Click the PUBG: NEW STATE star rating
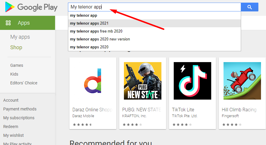The image size is (266, 145). 132,125
